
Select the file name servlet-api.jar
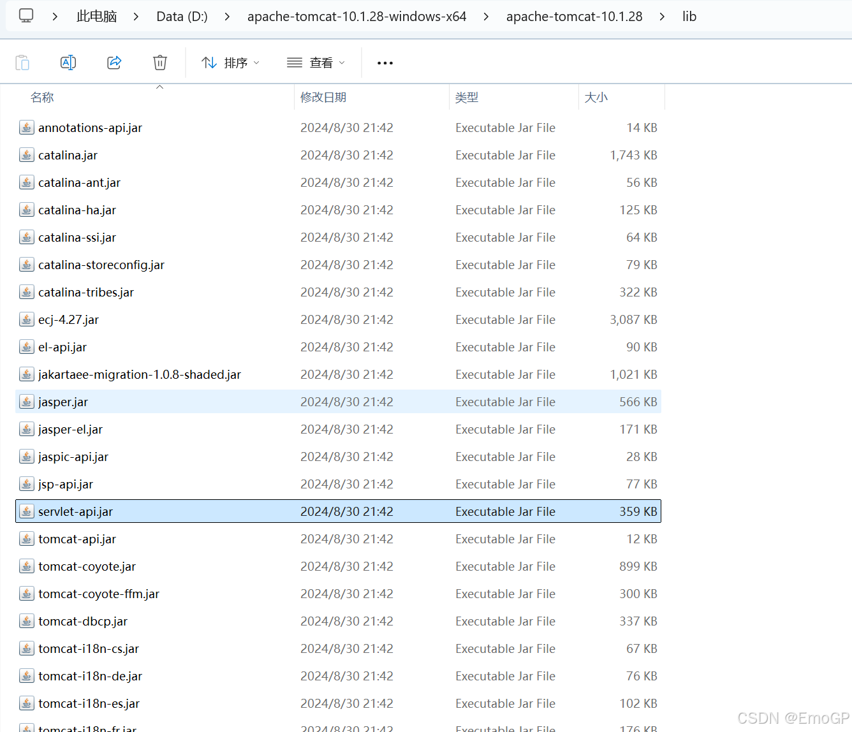[x=75, y=511]
